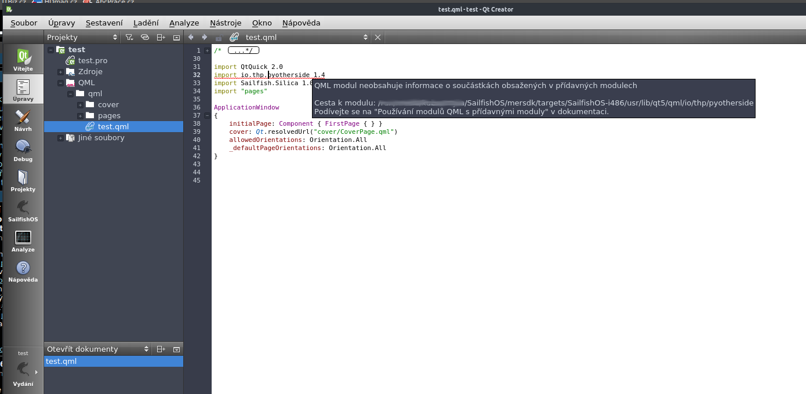Viewport: 806px width, 394px height.
Task: Open Nápověda help mode in sidebar
Action: 23,271
